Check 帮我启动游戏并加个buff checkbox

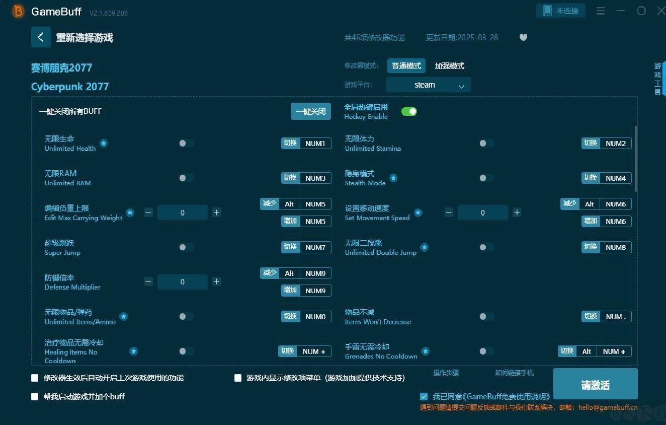click(35, 396)
